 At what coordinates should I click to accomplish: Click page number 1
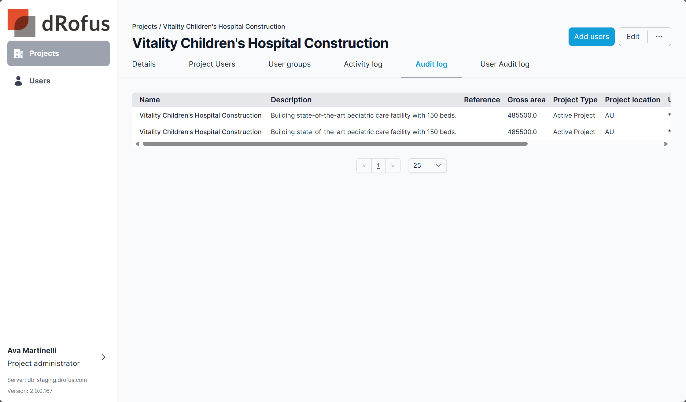pyautogui.click(x=378, y=166)
